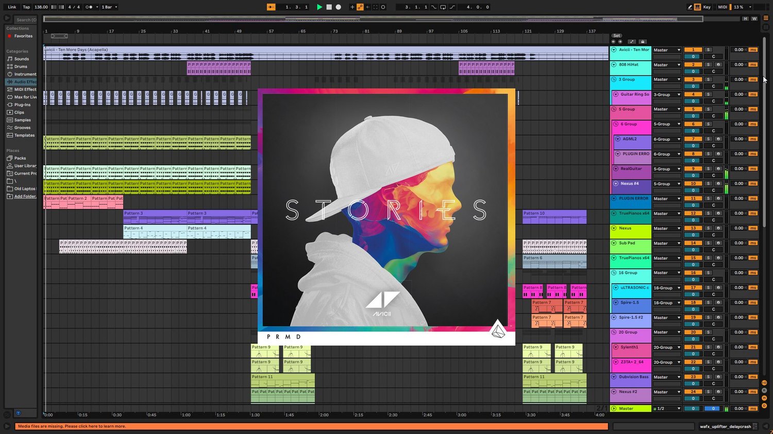Arm the AGML2 track for recording

coord(718,140)
